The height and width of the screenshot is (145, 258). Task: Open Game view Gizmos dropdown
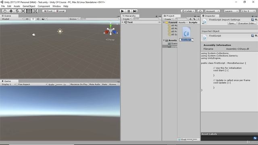point(114,84)
